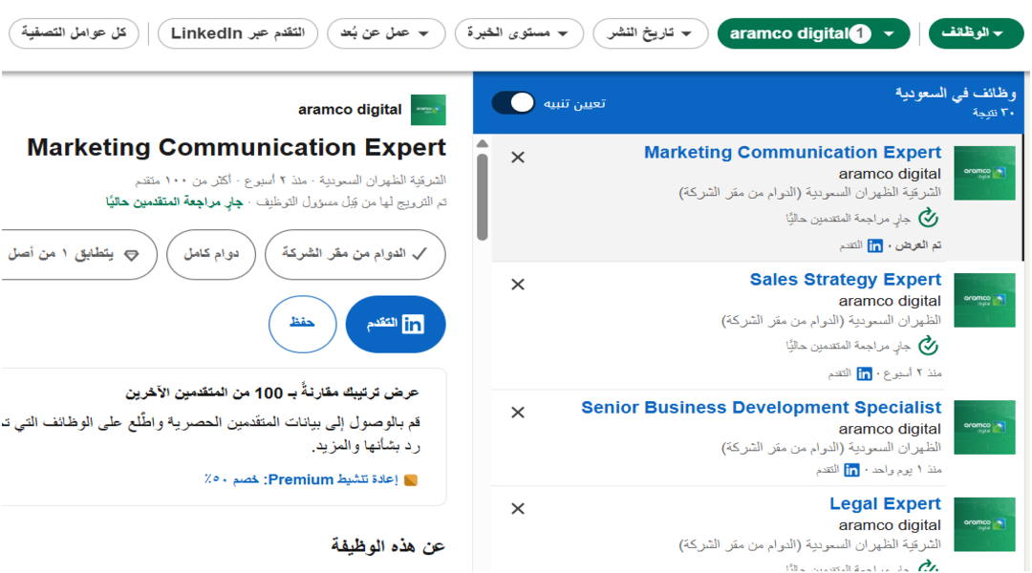Dismiss the Senior Business Development Specialist card
1032x573 pixels.
[518, 413]
